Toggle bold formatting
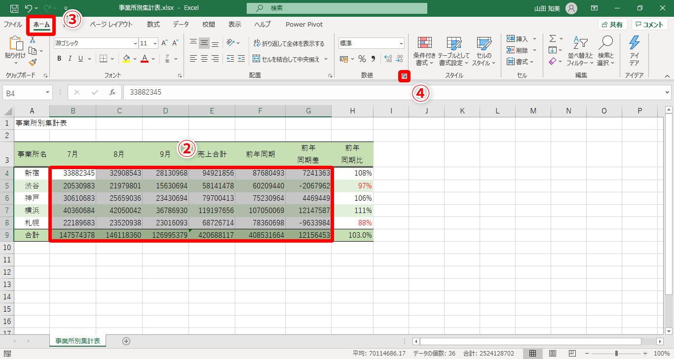The image size is (674, 359). pyautogui.click(x=59, y=59)
